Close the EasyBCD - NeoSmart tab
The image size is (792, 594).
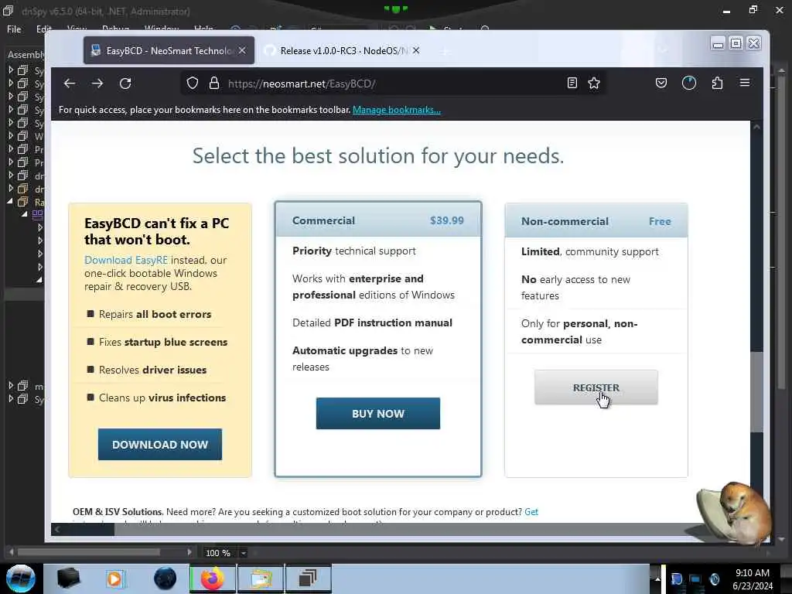click(x=242, y=50)
